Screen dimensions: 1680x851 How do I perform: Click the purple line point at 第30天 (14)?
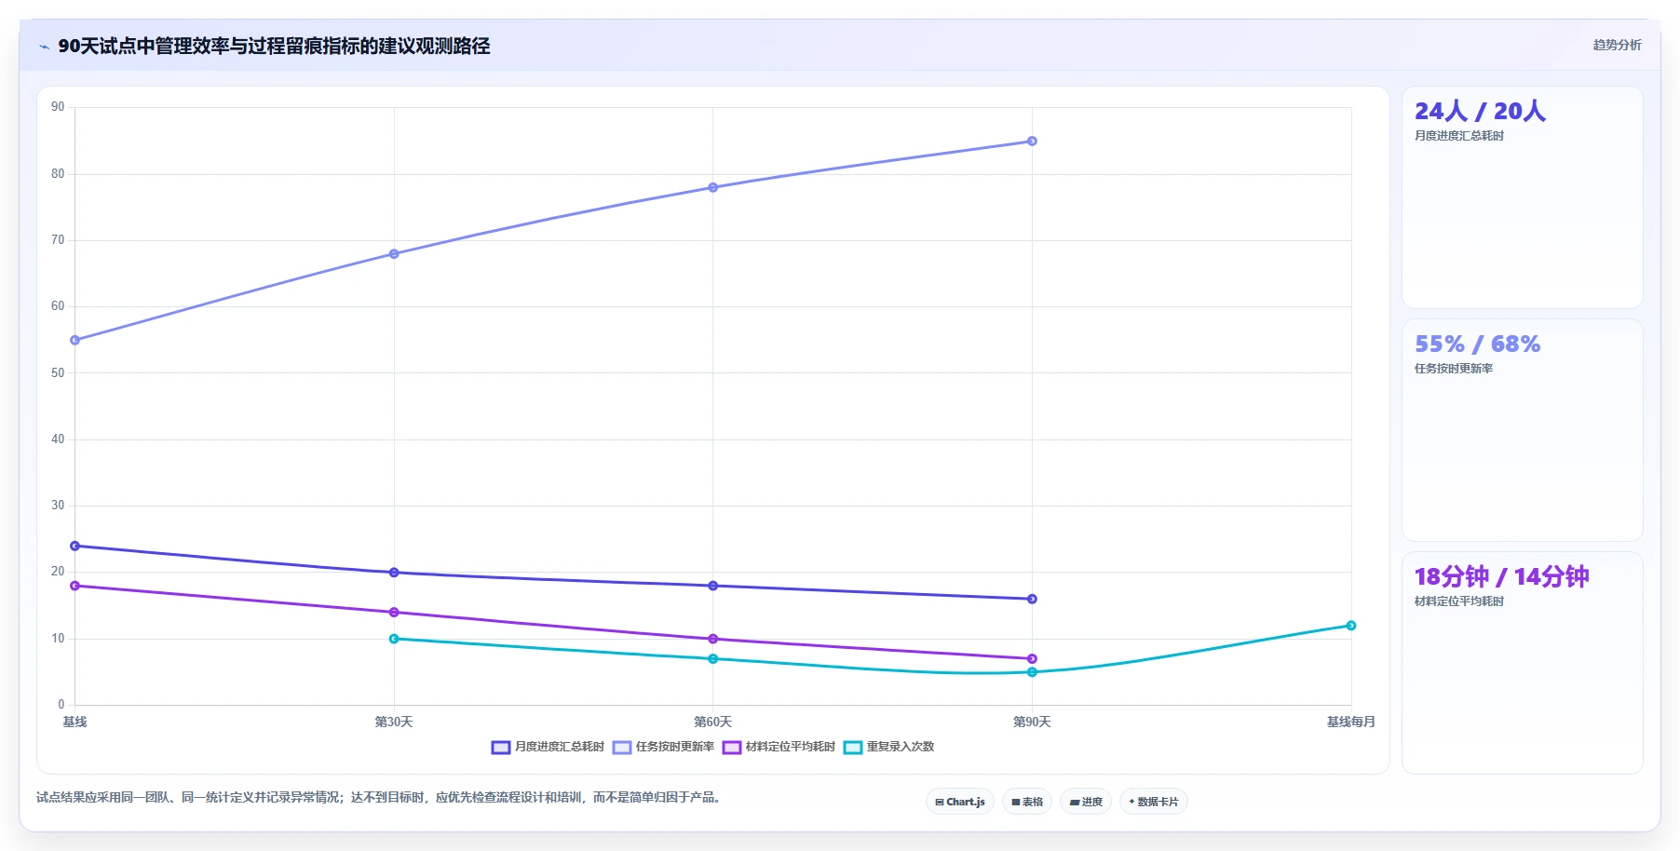[x=394, y=613]
